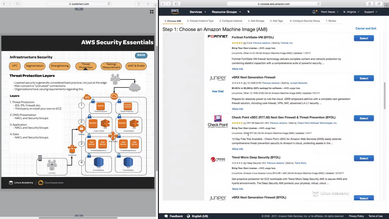
Task: Open the Juniper Networks seller link
Action: click(298, 83)
